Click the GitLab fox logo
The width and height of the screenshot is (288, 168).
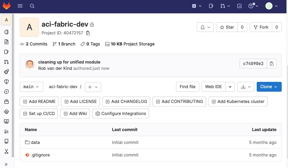(x=7, y=6)
